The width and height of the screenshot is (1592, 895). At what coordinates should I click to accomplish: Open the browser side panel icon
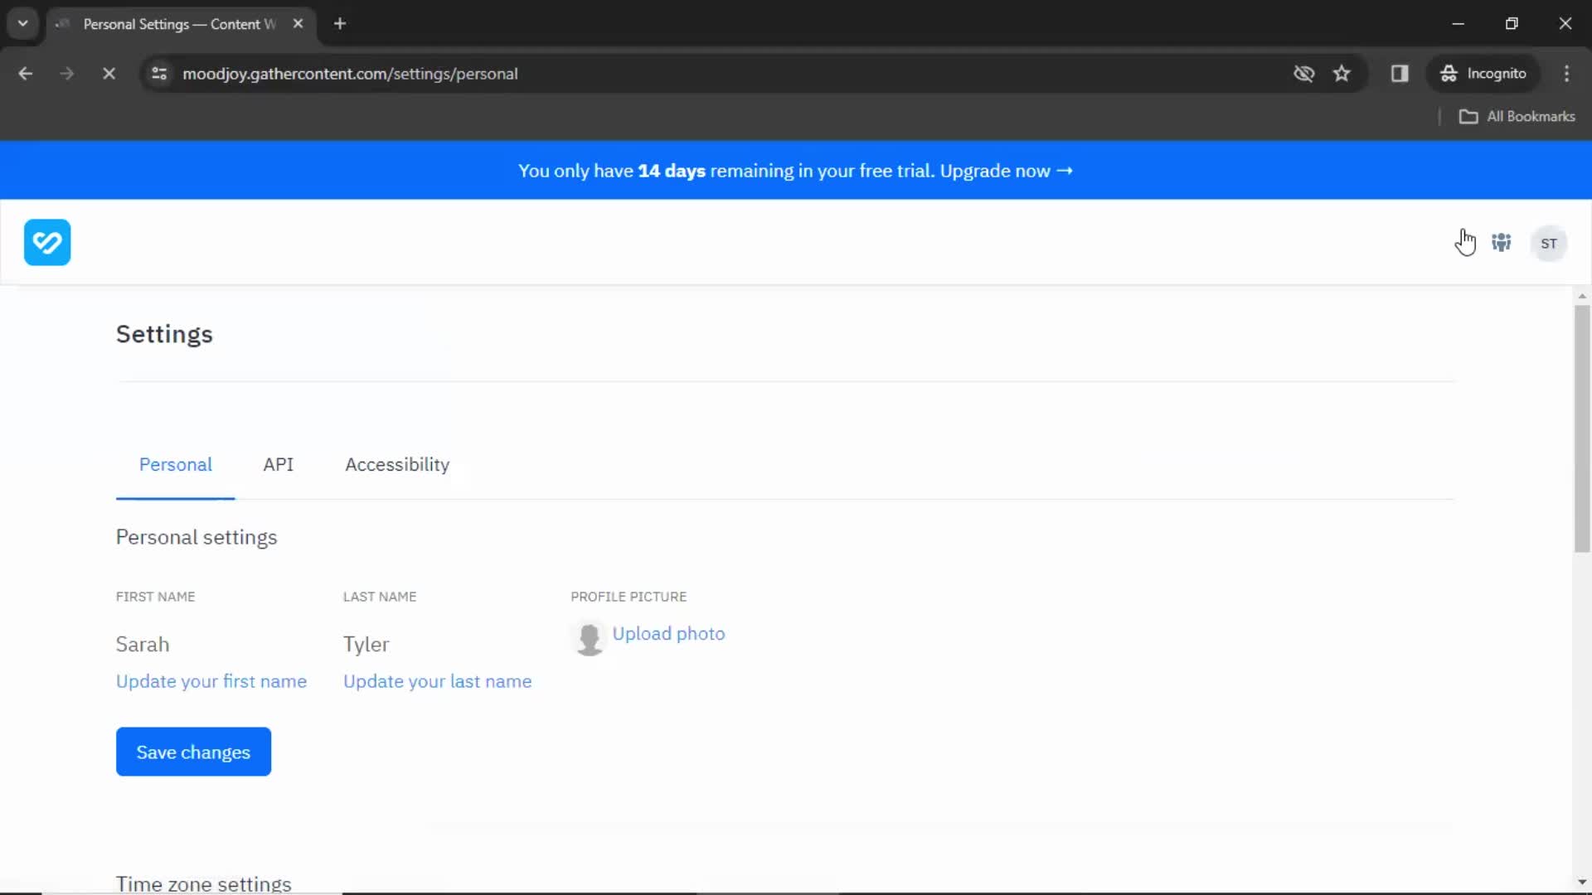click(x=1400, y=74)
